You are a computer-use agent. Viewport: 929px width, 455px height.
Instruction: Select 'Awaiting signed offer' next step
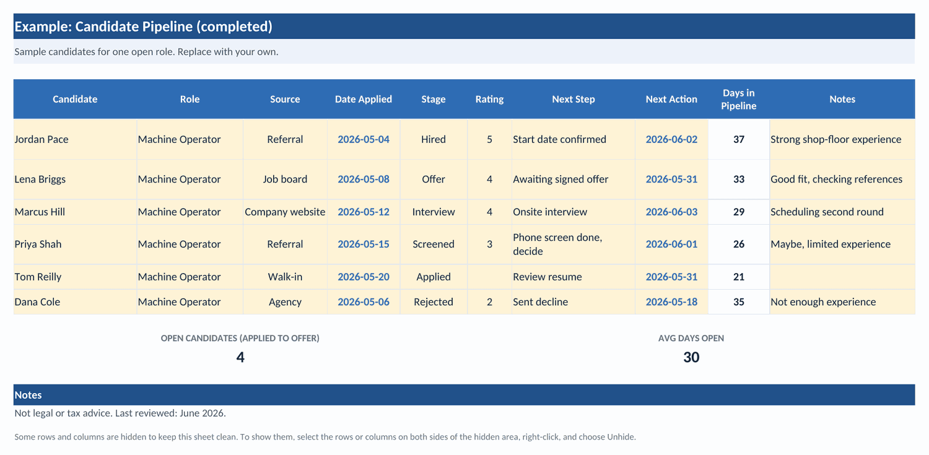(x=574, y=179)
